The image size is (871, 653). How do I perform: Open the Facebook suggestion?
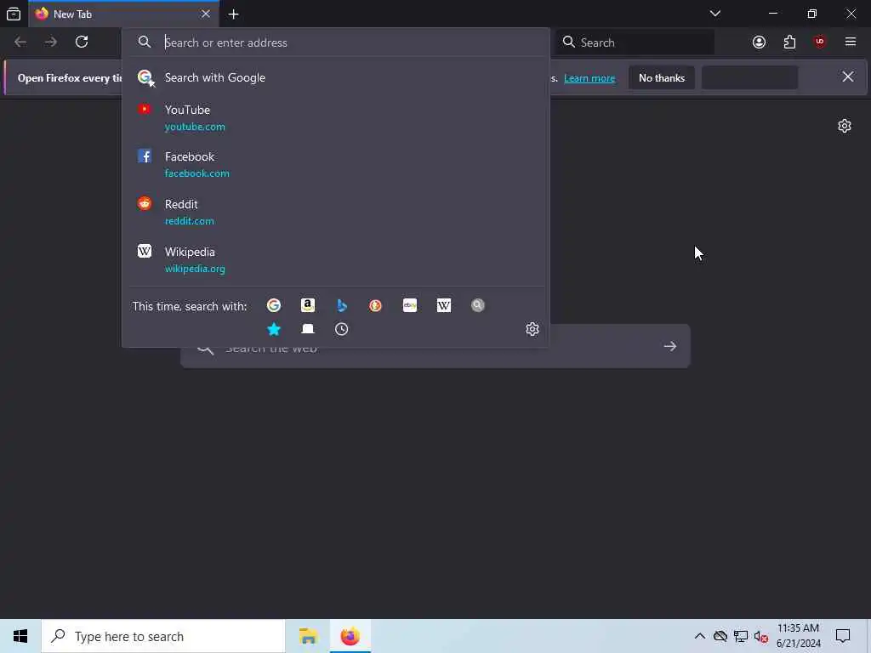[x=335, y=165]
